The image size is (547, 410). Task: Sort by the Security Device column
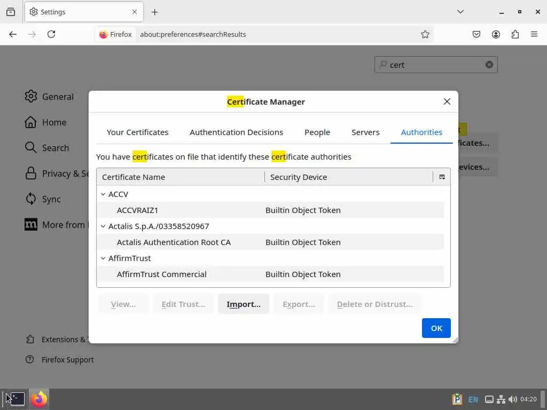pyautogui.click(x=349, y=177)
